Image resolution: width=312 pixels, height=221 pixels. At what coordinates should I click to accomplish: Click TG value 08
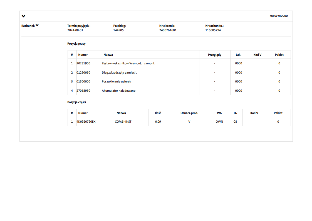pyautogui.click(x=235, y=122)
